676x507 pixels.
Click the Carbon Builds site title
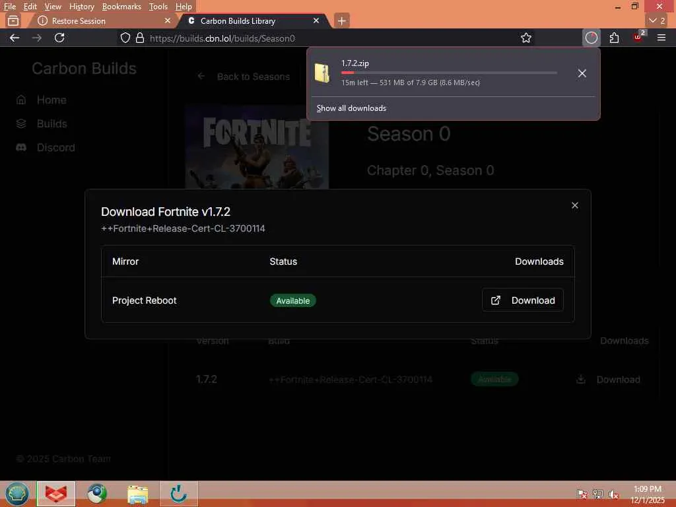(x=84, y=69)
